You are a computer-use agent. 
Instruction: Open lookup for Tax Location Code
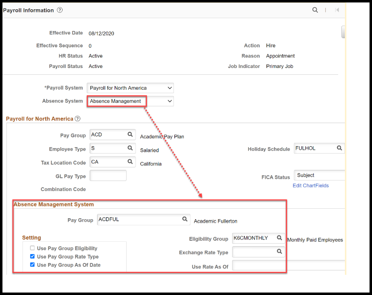[130, 162]
